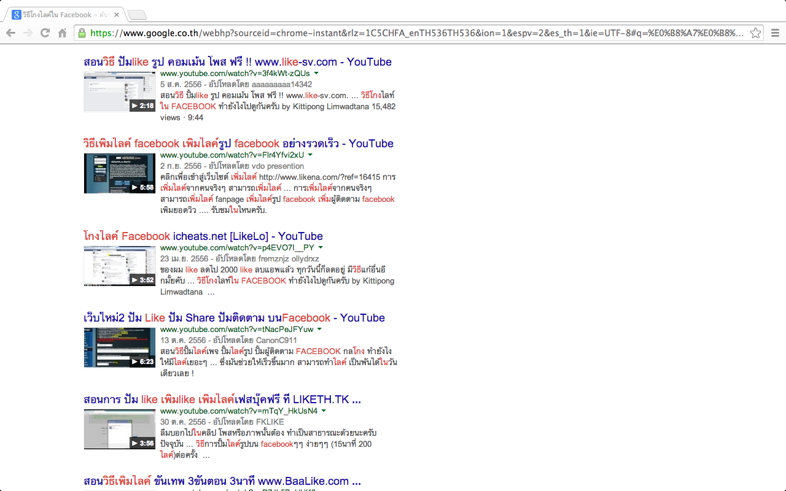The height and width of the screenshot is (491, 786).
Task: Expand options arrow beside URL ending Flr4Yfvi2xU
Action: pos(310,155)
